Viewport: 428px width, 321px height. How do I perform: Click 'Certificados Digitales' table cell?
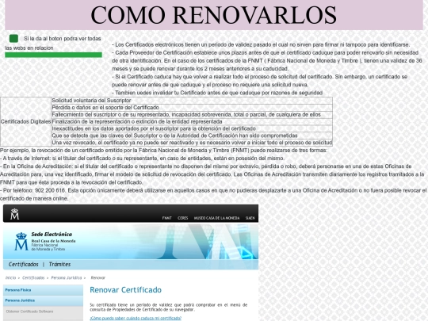click(x=25, y=121)
